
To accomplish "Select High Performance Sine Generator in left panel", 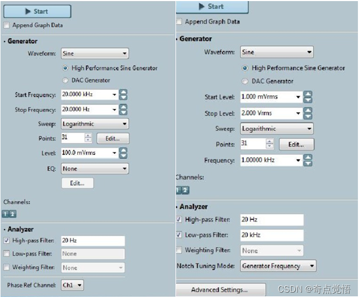I will [65, 68].
